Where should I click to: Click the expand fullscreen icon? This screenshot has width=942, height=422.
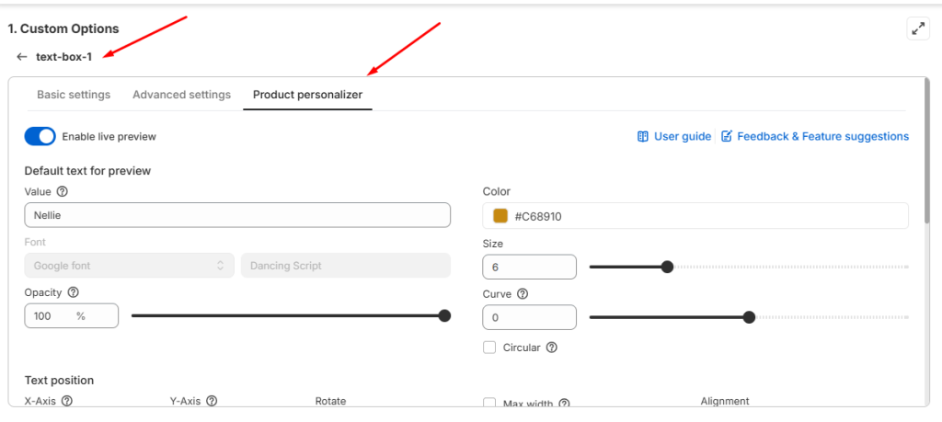(x=917, y=29)
